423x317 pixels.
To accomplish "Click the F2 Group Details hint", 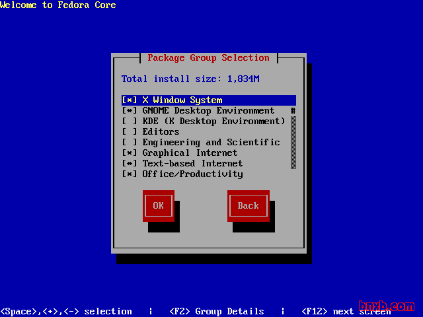I will 216,312.
